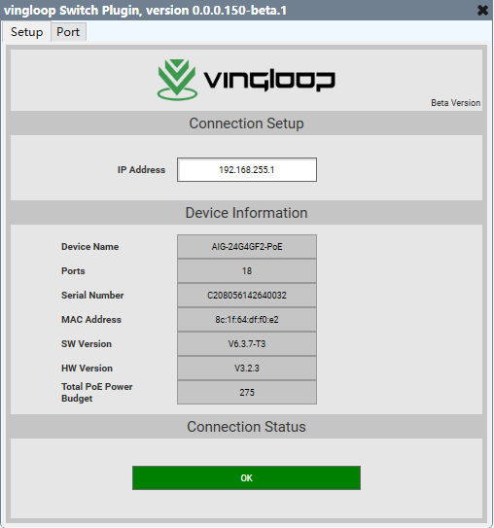Click the Serial Number label

tap(92, 296)
